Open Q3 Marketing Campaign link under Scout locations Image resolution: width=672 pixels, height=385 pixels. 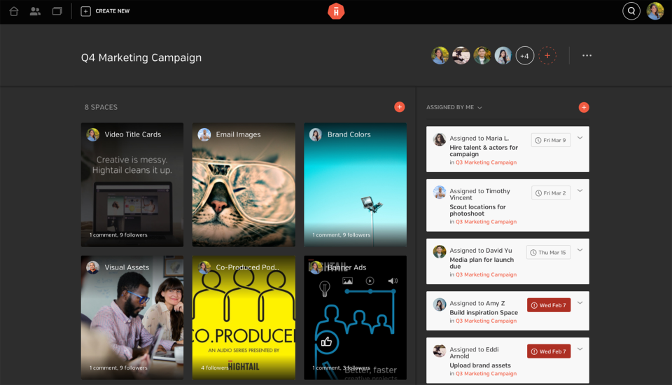pyautogui.click(x=486, y=222)
